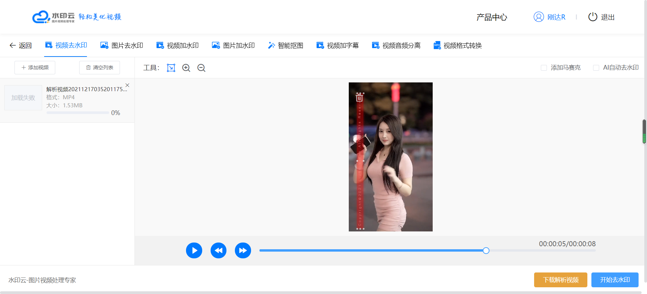
Task: Open the 视频加字幕 tab
Action: pyautogui.click(x=337, y=45)
